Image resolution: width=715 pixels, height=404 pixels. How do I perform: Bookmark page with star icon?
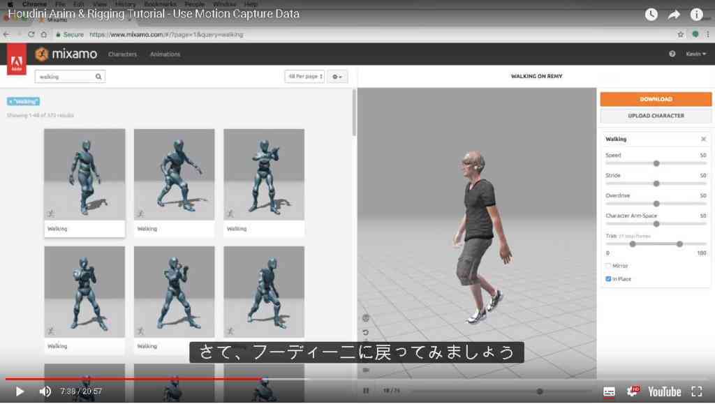(680, 35)
